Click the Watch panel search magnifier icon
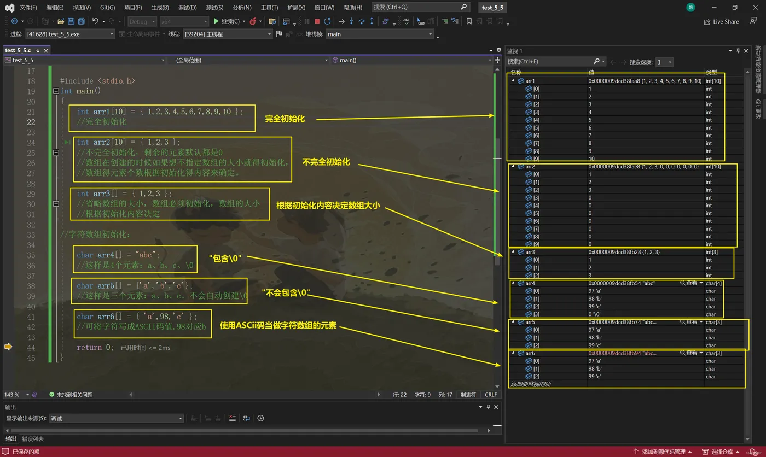This screenshot has width=766, height=457. point(597,62)
